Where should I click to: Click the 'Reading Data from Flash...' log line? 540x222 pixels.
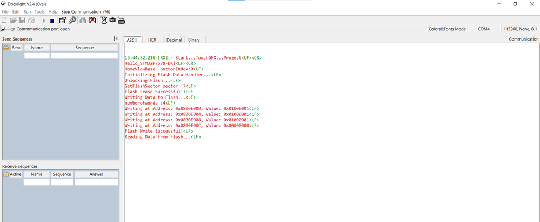tap(163, 137)
